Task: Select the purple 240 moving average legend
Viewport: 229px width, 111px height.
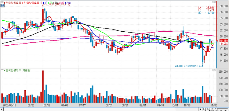Action: tap(67, 3)
